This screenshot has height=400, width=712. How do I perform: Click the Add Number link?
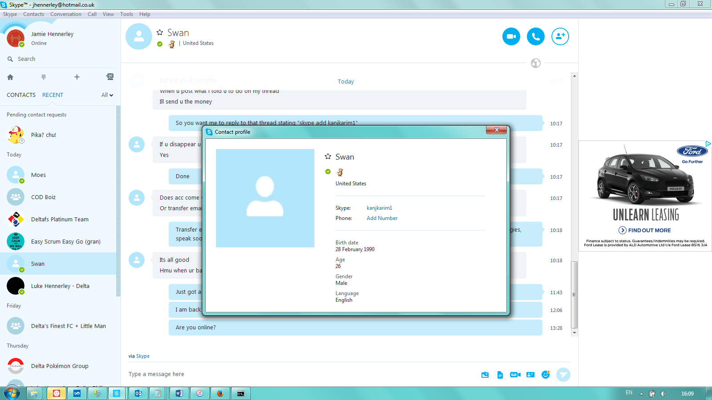(382, 218)
